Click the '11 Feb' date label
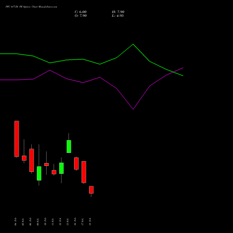The width and height of the screenshot is (233, 233). click(x=53, y=222)
